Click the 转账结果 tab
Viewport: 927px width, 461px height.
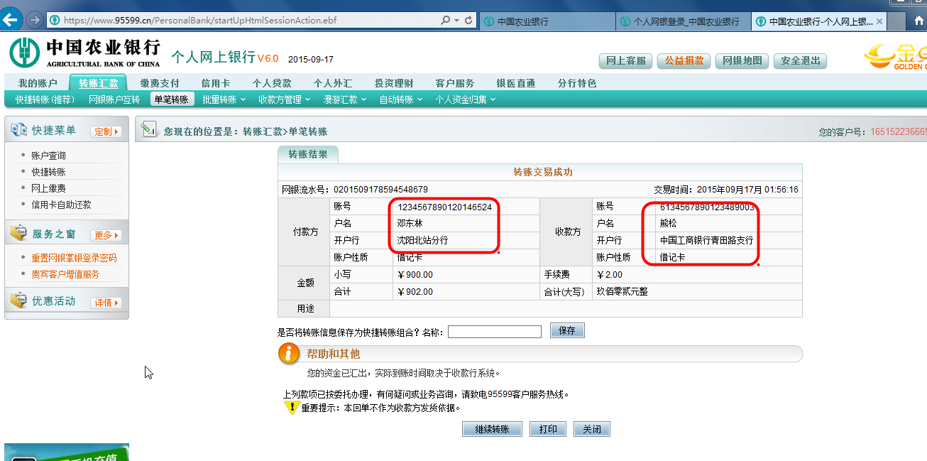pyautogui.click(x=307, y=154)
